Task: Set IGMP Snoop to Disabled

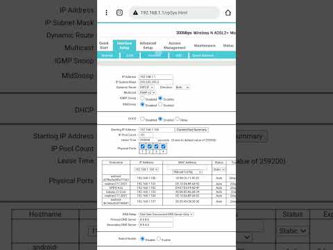Action: click(x=142, y=98)
